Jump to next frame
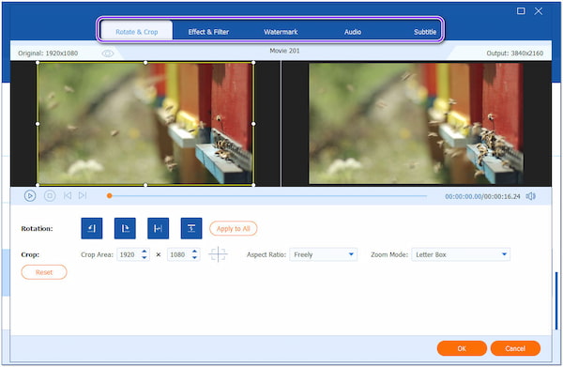The image size is (563, 367). coord(83,196)
